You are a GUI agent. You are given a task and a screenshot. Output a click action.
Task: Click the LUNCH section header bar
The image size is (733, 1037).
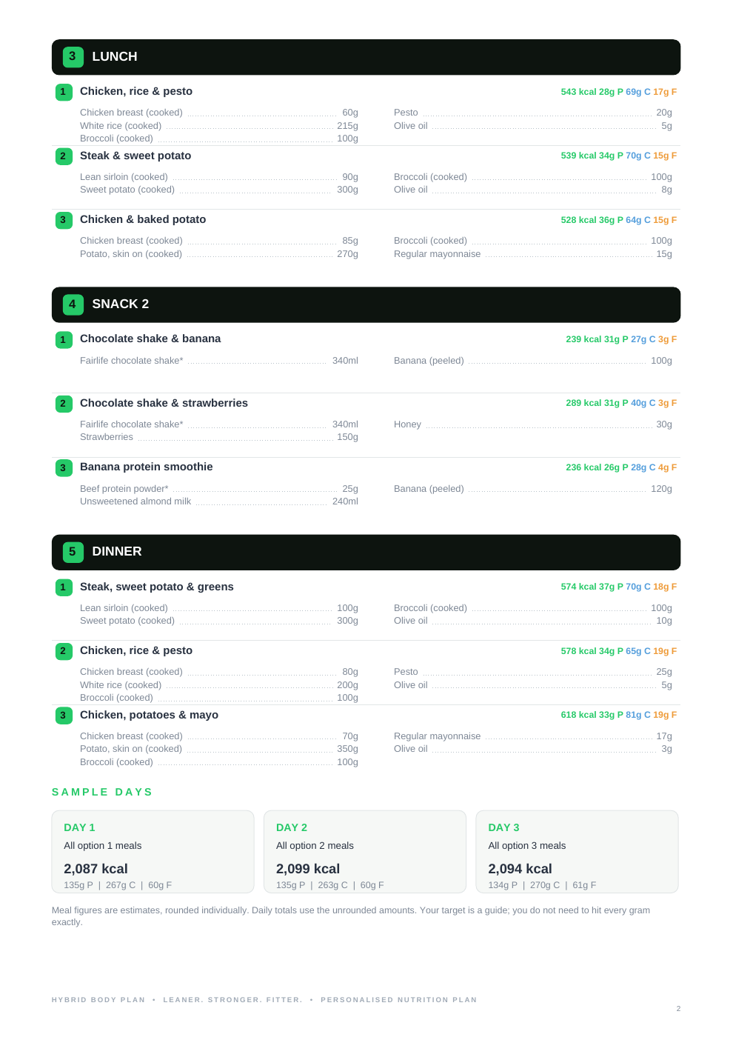click(x=366, y=57)
